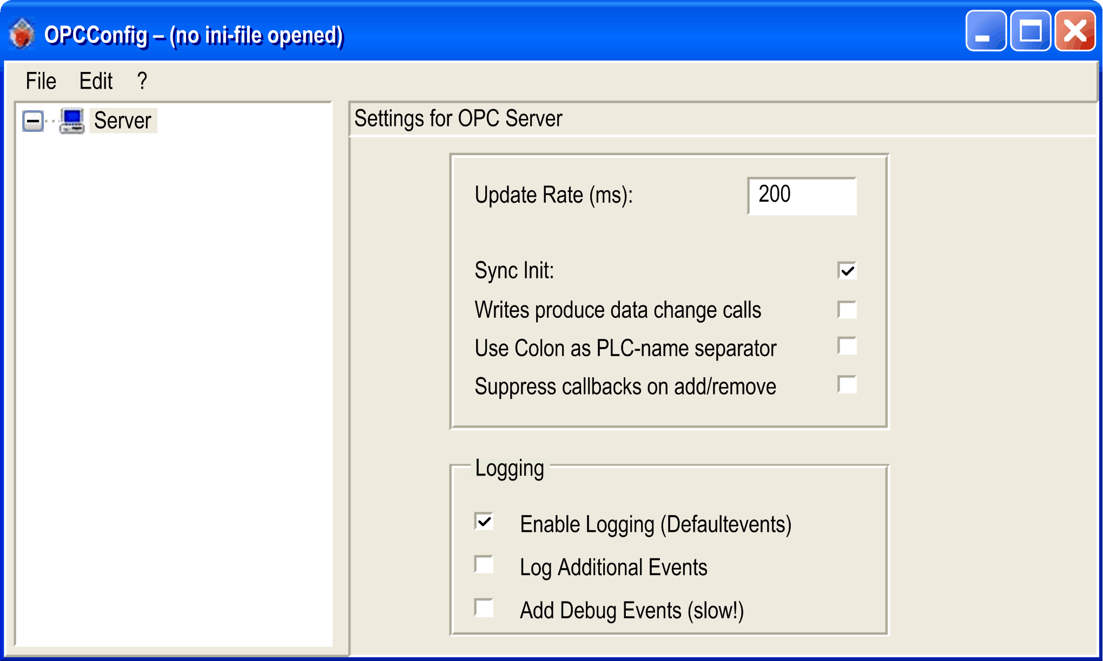The width and height of the screenshot is (1103, 661).
Task: Enable Writes produce data change calls
Action: coord(847,309)
